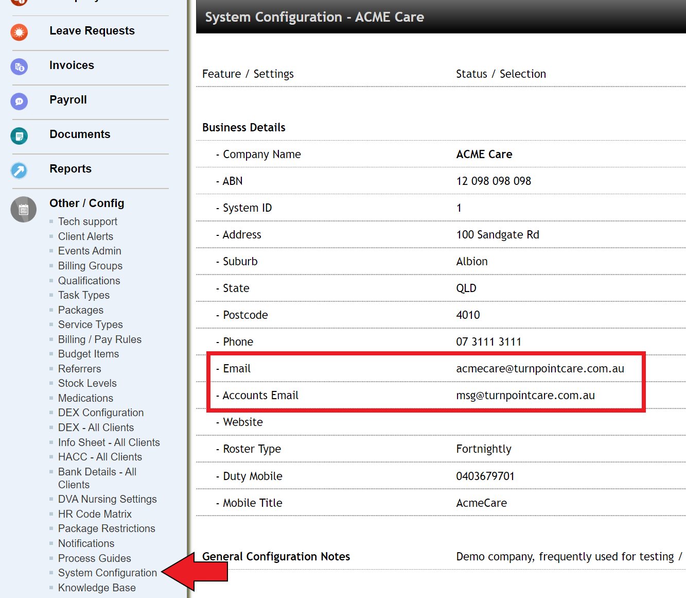Go to the Payroll section

pyautogui.click(x=68, y=100)
